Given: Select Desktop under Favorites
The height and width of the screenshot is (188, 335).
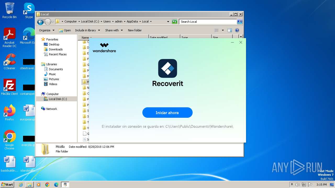Looking at the screenshot, I should (54, 44).
